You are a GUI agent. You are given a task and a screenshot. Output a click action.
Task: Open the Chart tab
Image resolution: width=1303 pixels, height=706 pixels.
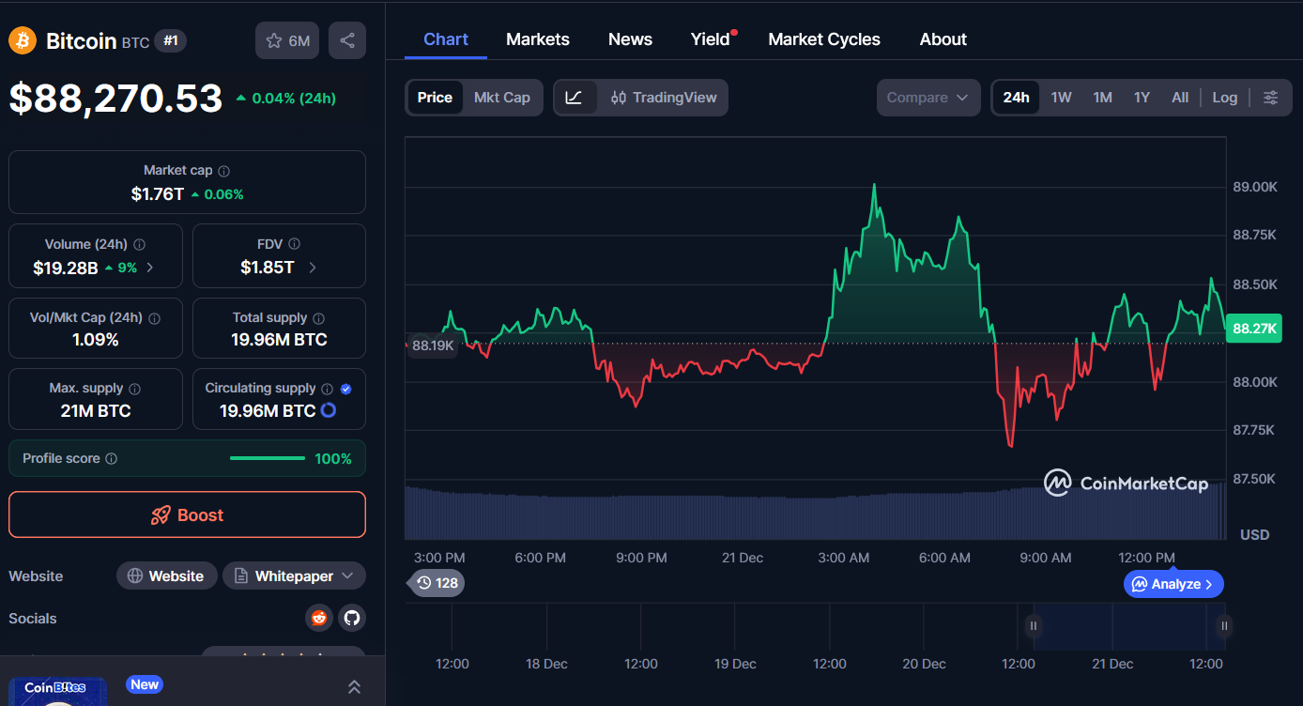[446, 39]
